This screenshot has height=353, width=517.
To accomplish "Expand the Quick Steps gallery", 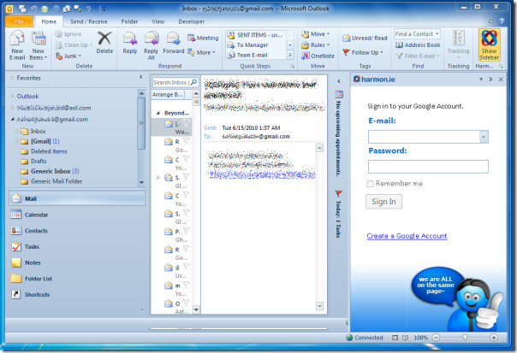I will (x=290, y=55).
